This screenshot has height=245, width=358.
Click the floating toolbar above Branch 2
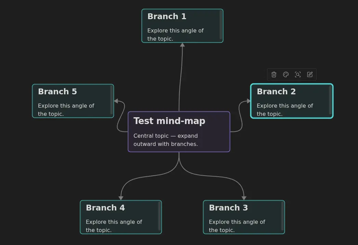292,74
